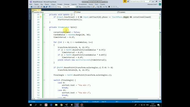The width and height of the screenshot is (190, 107).
Task: Click the Save All toolbar icon
Action: tap(46, 7)
